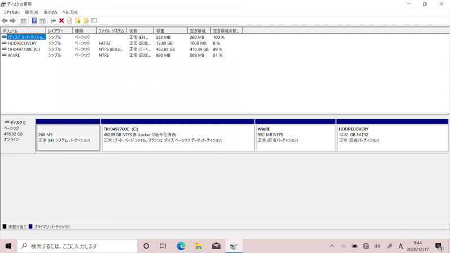Click the Forward arrow in the toolbar
Screen dimensions: 450x253
pos(12,21)
